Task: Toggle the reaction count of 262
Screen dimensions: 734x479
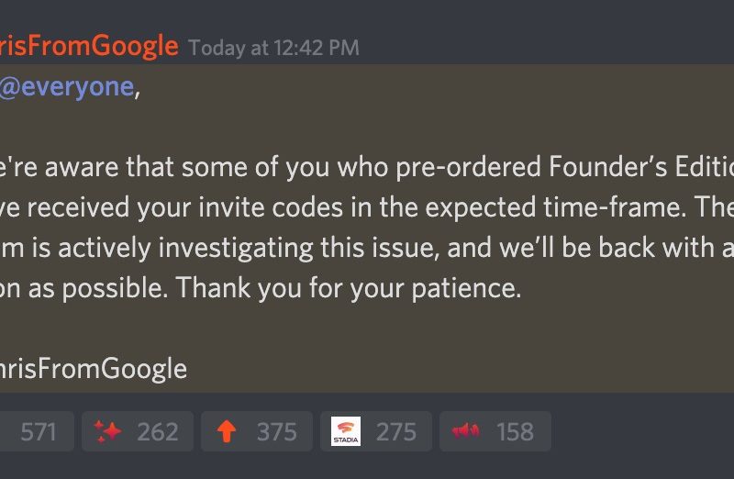Action: [x=157, y=431]
